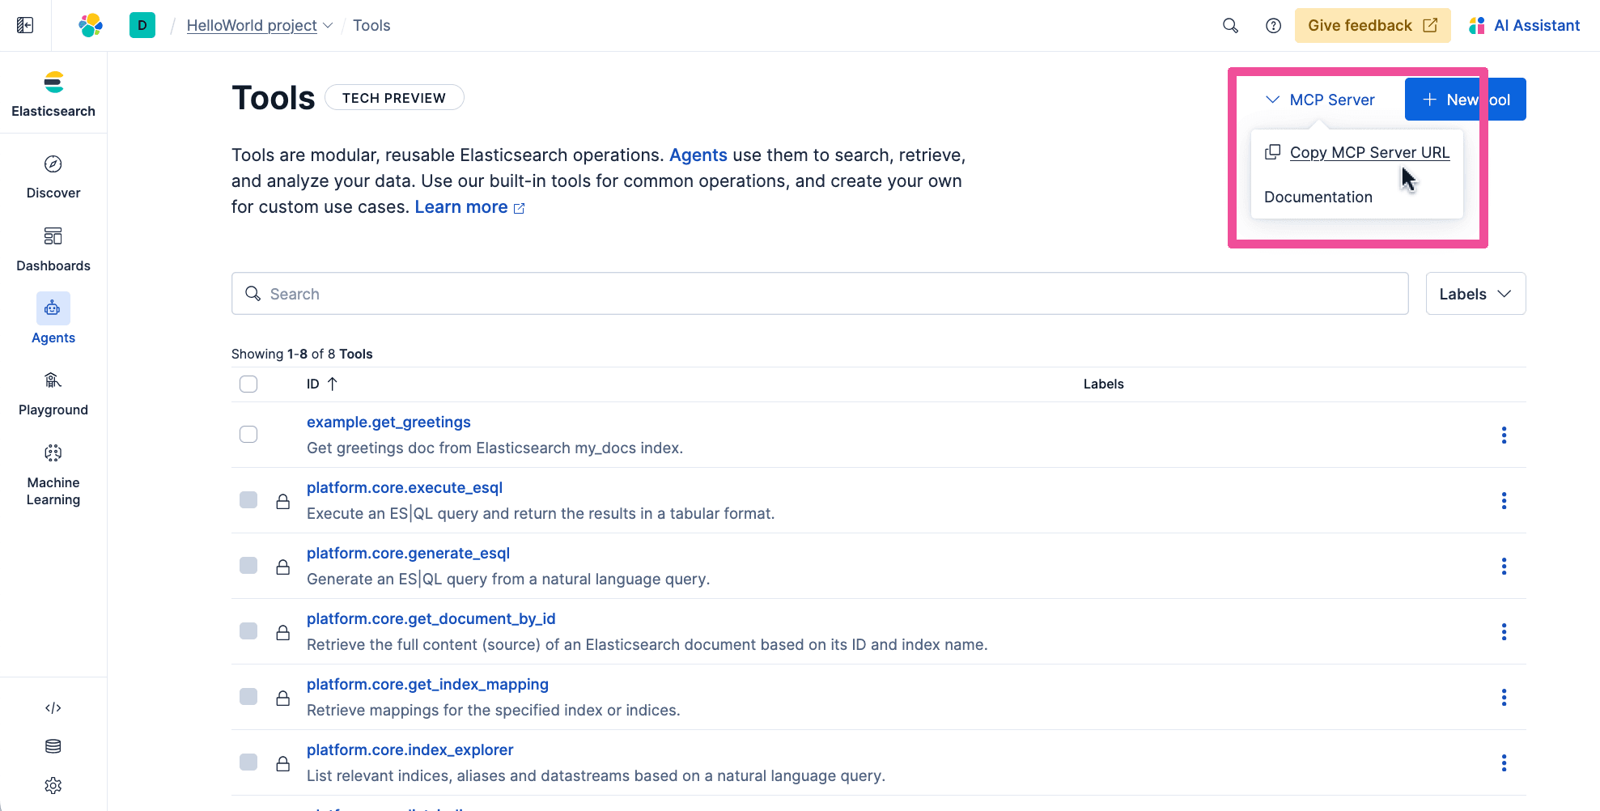Open the help icon in header

pyautogui.click(x=1273, y=26)
